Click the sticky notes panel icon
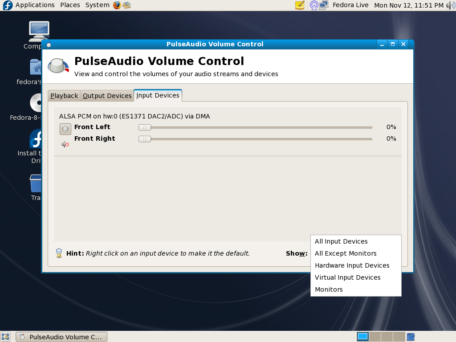The width and height of the screenshot is (456, 342). click(x=300, y=5)
